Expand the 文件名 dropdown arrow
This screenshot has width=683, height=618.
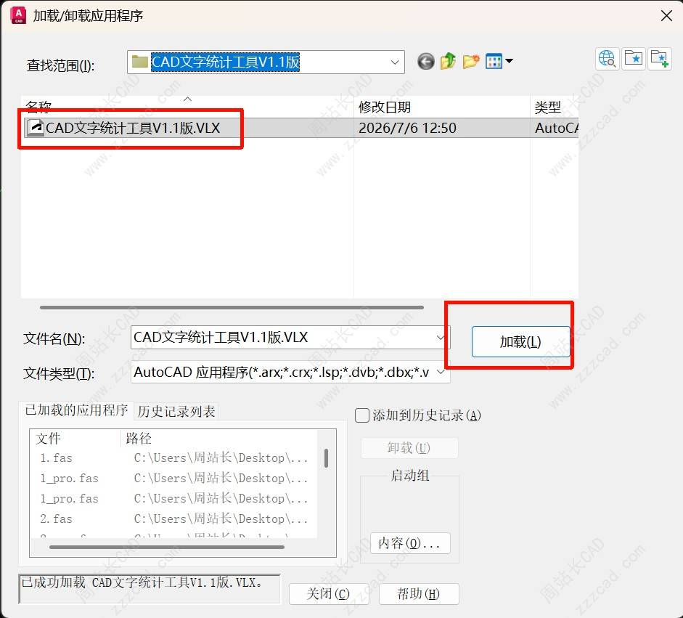click(441, 338)
